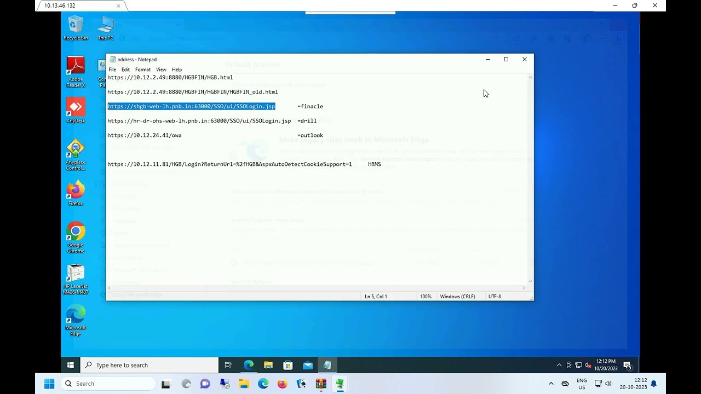Image resolution: width=701 pixels, height=394 pixels.
Task: Open This PC desktop icon
Action: 106,28
